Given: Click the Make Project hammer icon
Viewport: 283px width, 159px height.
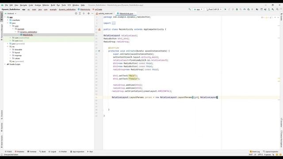Looking at the screenshot, I should click(x=190, y=9).
